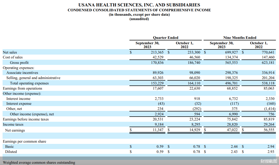The height and width of the screenshot is (165, 279).
Task: Select the 153,229 total operating expenses
Action: point(157,83)
